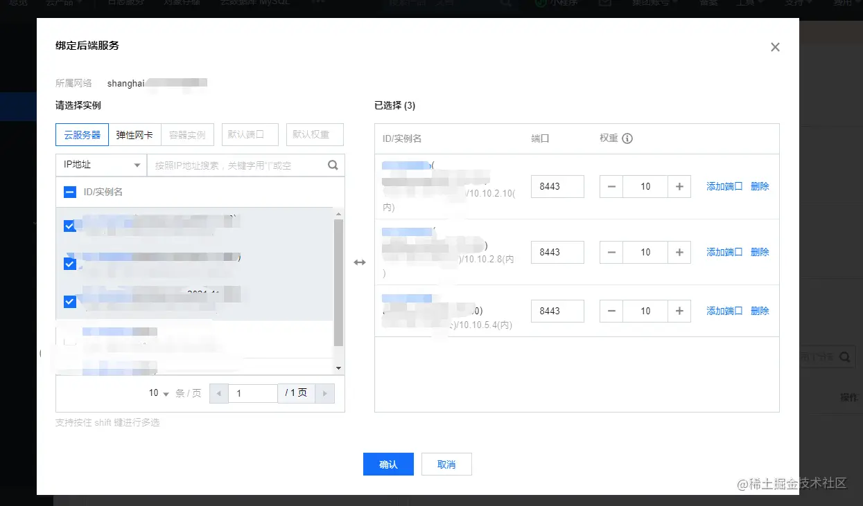
Task: Uncheck the third instance checkbox
Action: pyautogui.click(x=69, y=302)
